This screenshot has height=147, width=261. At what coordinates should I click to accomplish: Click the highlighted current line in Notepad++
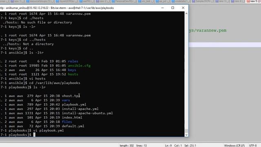[225, 45]
